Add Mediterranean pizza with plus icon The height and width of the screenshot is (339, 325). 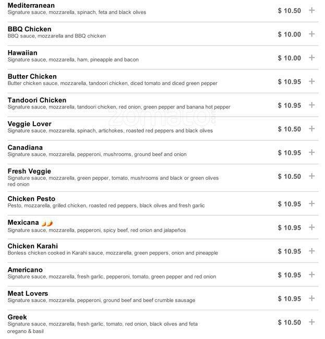312,10
